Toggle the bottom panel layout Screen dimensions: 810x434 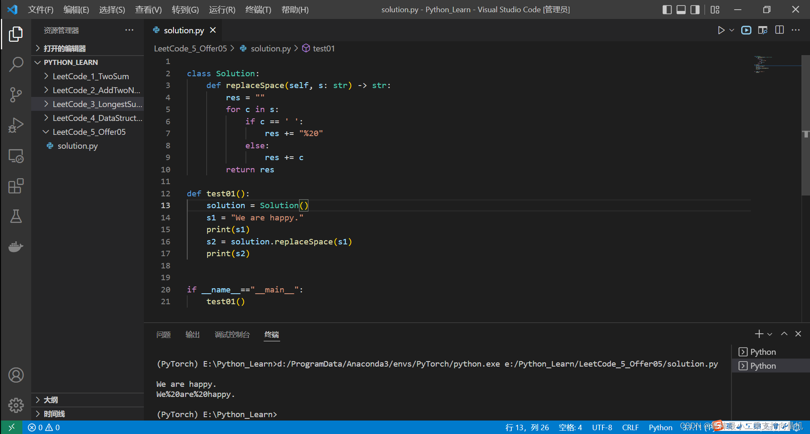681,10
